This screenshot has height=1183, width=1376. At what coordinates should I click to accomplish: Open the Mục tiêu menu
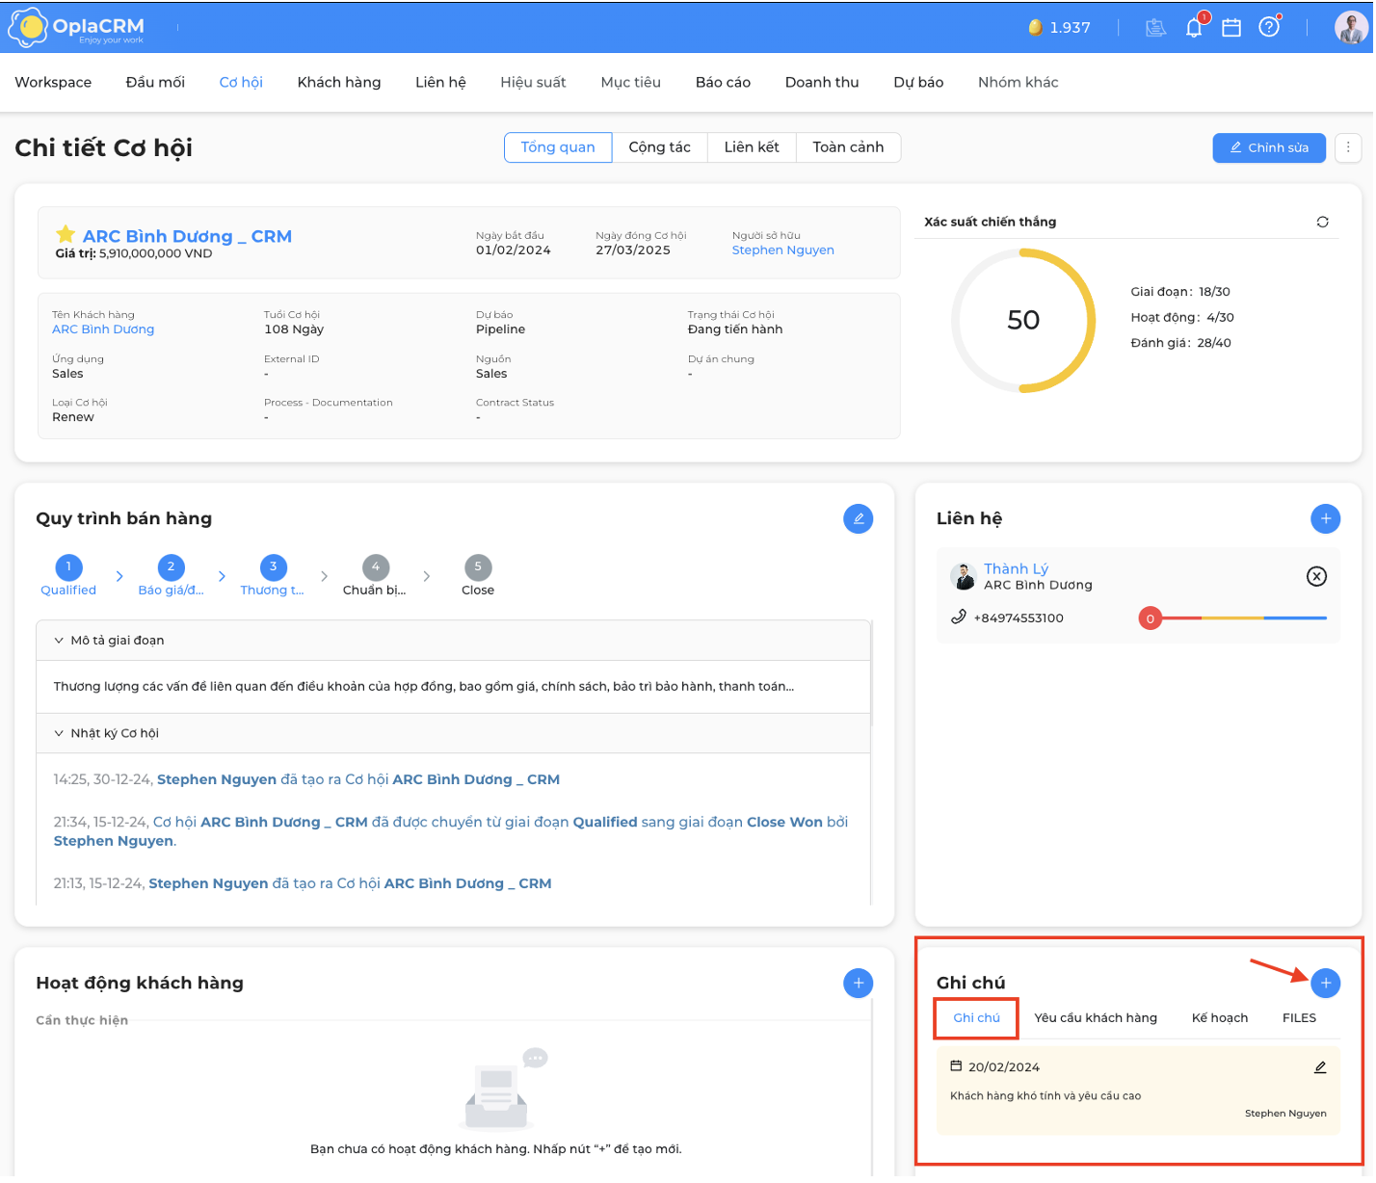click(631, 83)
